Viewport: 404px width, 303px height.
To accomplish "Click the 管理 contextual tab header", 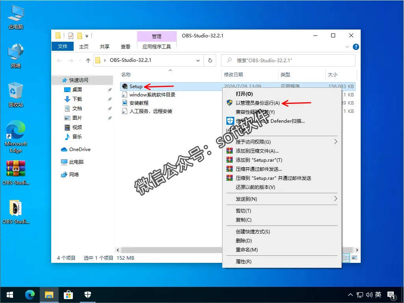I will coord(157,36).
